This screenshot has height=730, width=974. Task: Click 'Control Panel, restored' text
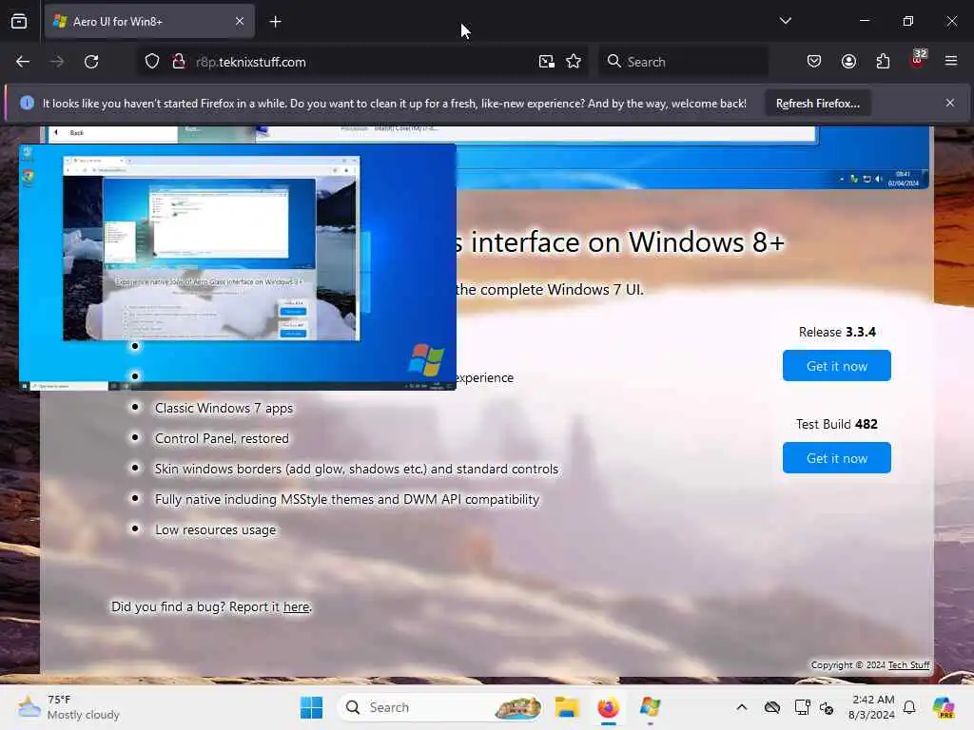tap(222, 439)
